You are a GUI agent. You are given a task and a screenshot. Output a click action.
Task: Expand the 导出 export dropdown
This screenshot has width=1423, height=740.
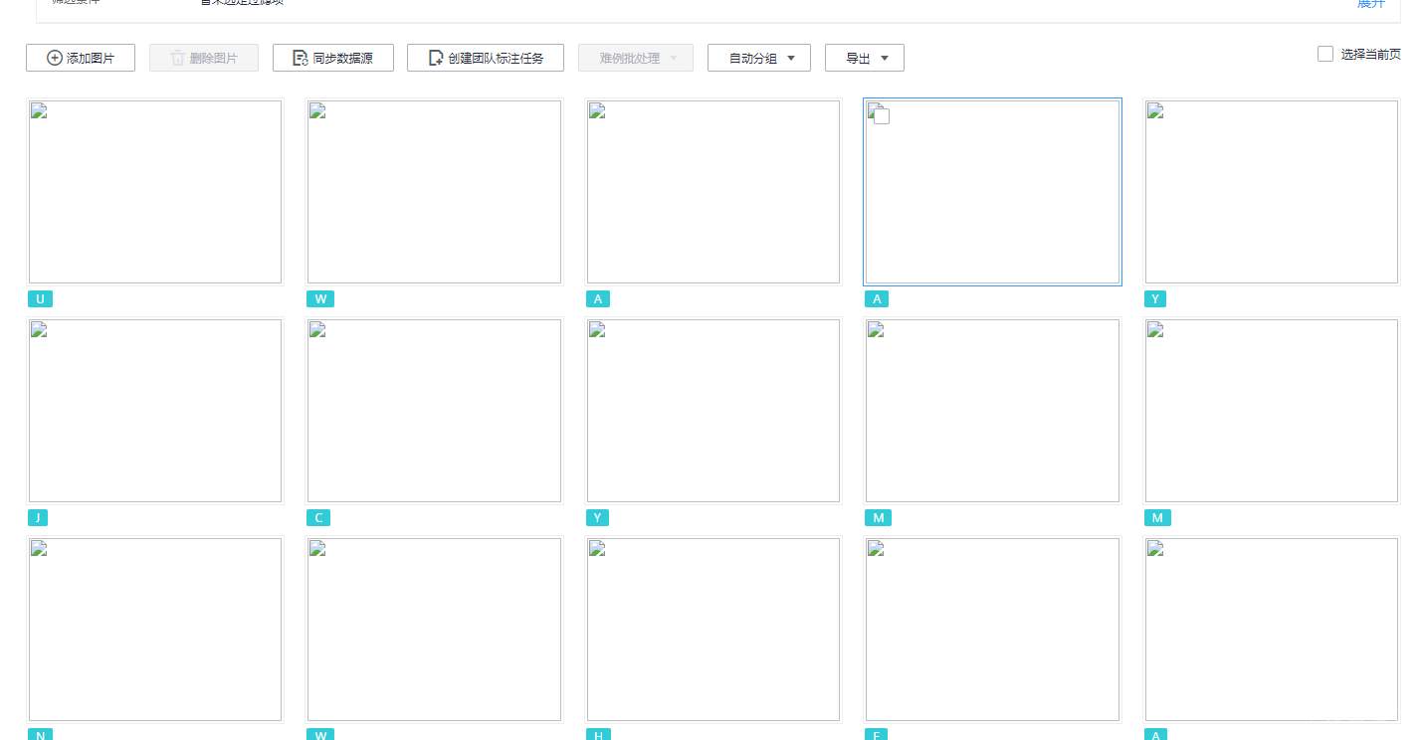[x=865, y=58]
